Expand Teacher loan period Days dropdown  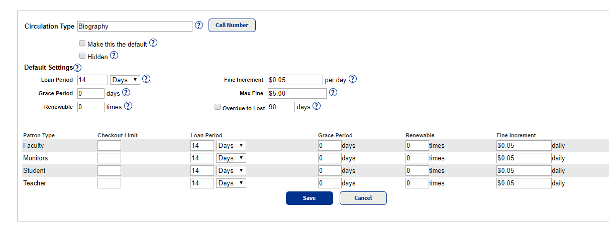pos(231,183)
